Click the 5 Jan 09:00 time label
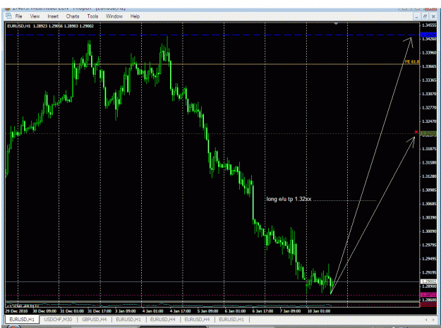Viewport: 441px width, 328px height. tap(207, 311)
